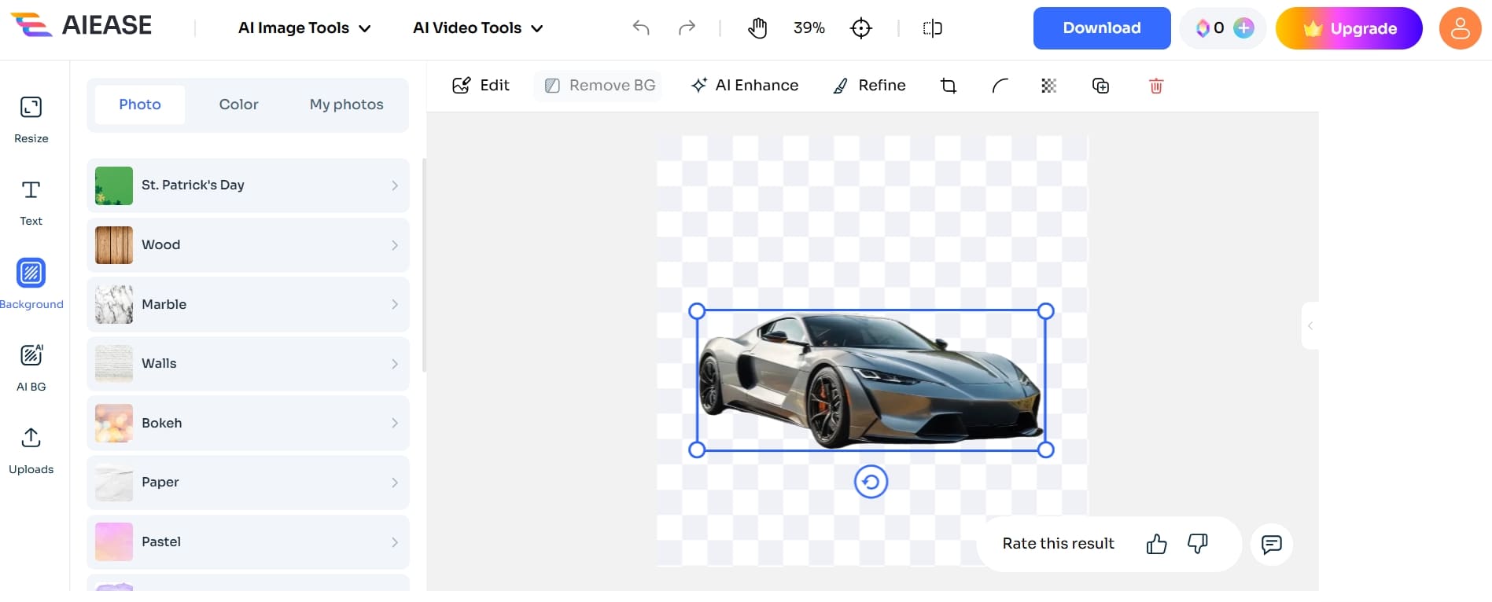This screenshot has width=1492, height=602.
Task: Give a thumbs up rating
Action: pyautogui.click(x=1157, y=544)
